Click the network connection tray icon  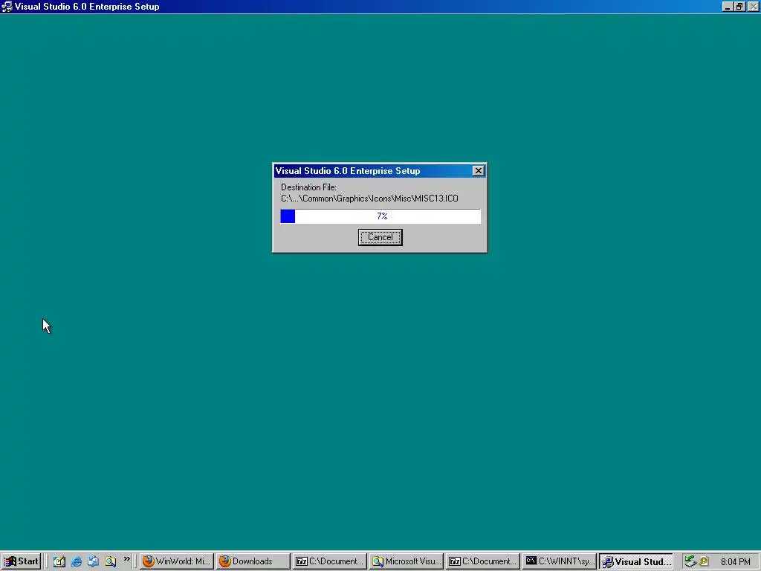coord(690,561)
